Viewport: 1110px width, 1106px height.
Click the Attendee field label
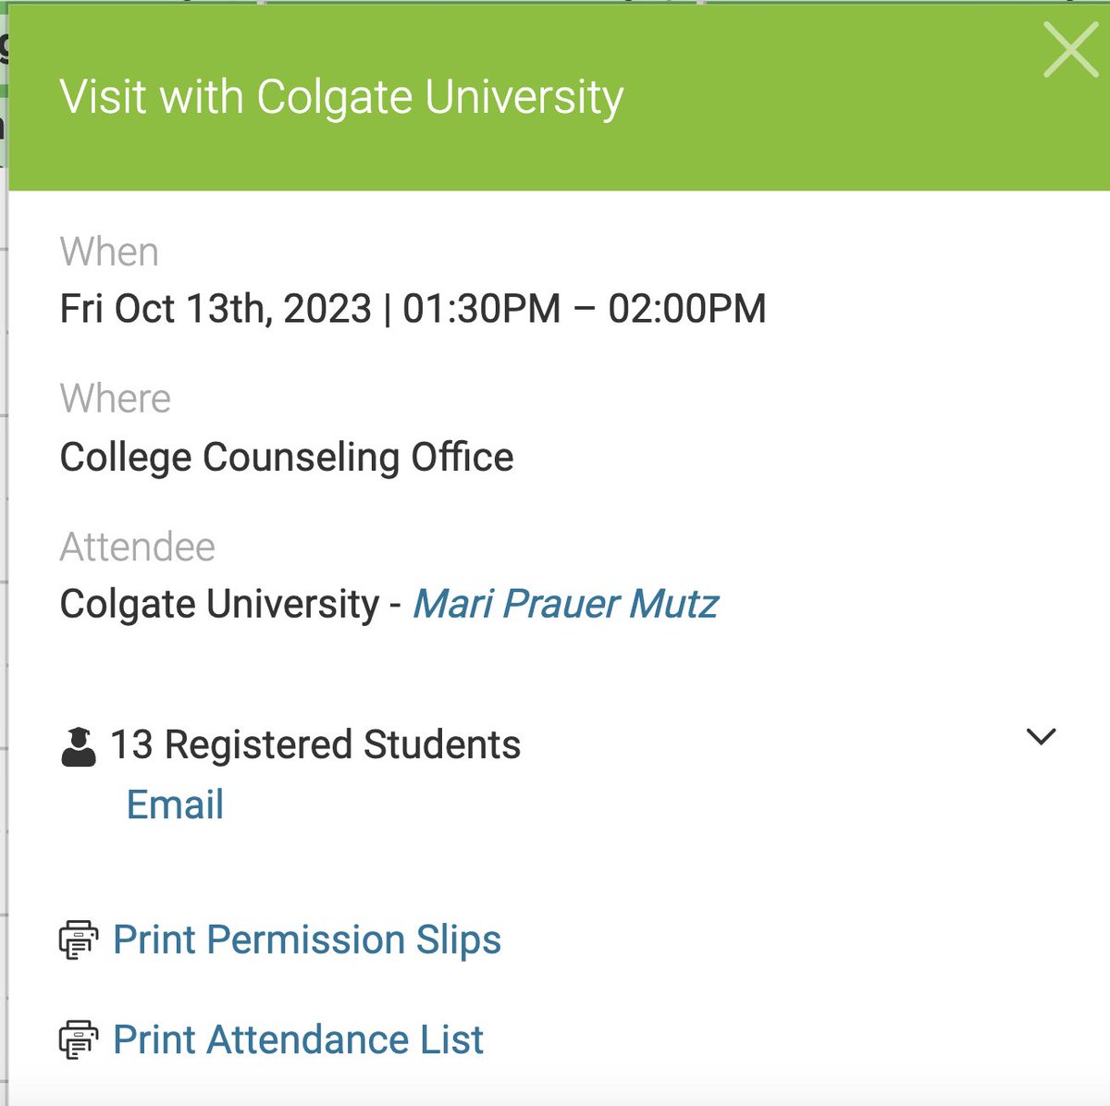pyautogui.click(x=138, y=547)
